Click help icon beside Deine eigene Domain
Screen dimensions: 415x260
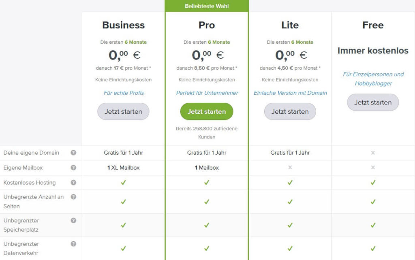click(x=73, y=153)
